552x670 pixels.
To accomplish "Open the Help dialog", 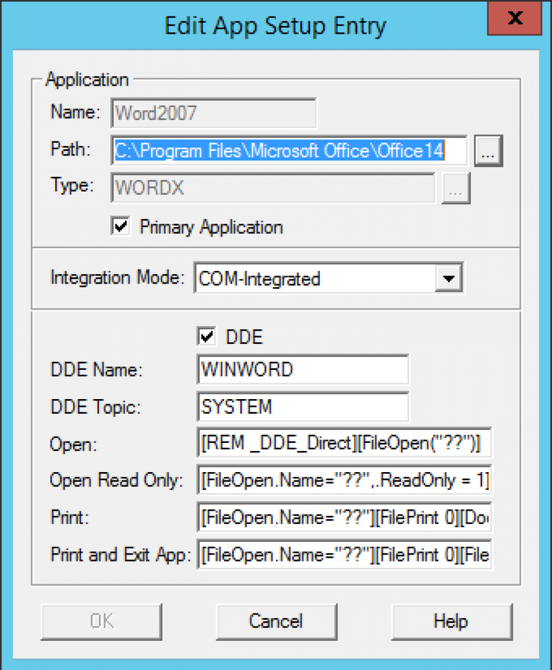I will pyautogui.click(x=452, y=621).
